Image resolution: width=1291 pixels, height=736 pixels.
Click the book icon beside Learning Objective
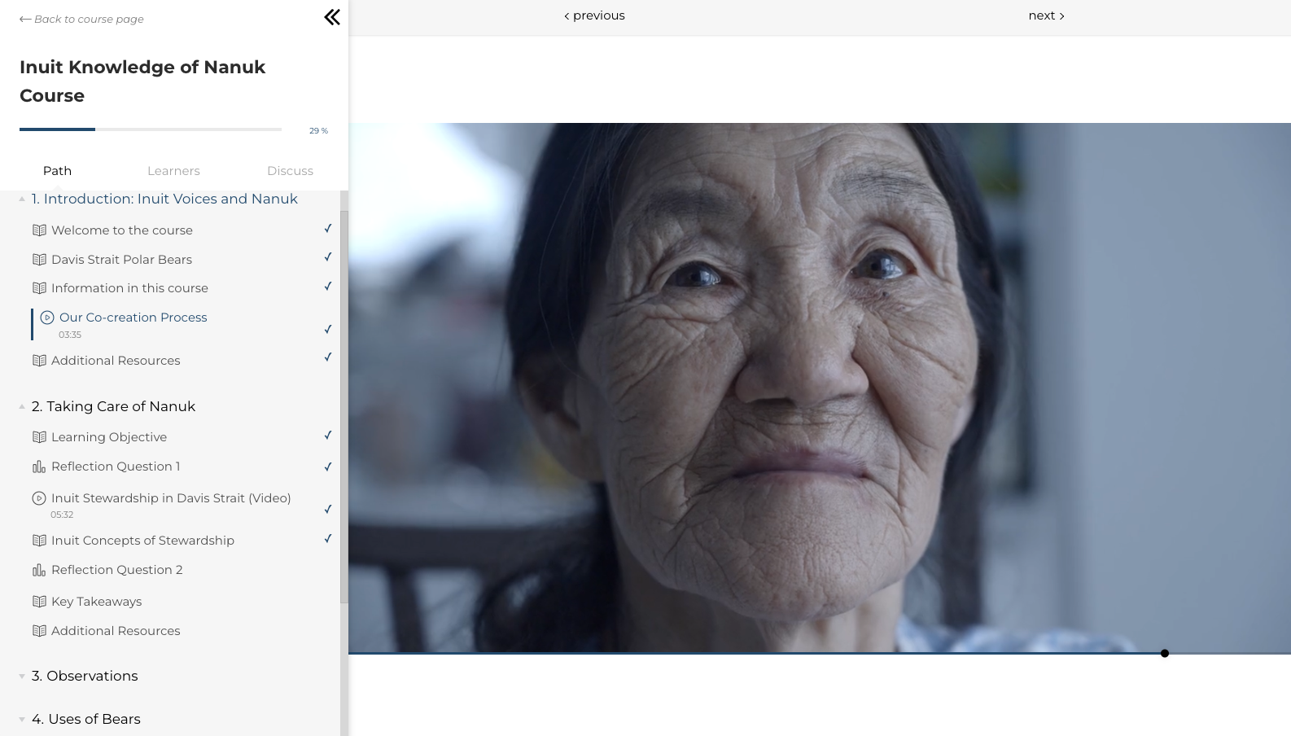click(39, 437)
